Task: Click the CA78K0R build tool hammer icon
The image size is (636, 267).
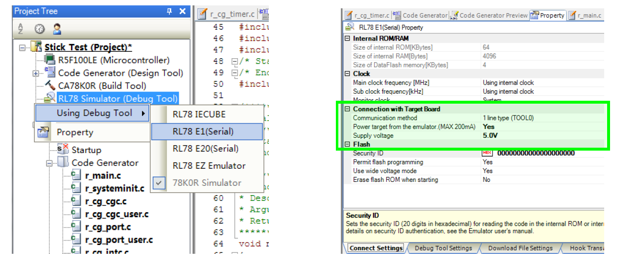Action: 50,86
